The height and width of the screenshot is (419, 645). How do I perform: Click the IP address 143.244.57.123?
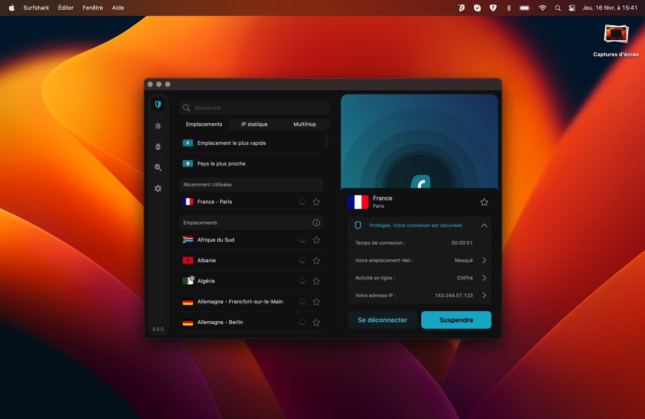(x=453, y=296)
